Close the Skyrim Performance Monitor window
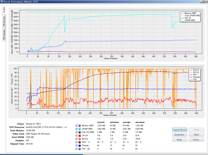The height and width of the screenshot is (155, 208). click(206, 2)
